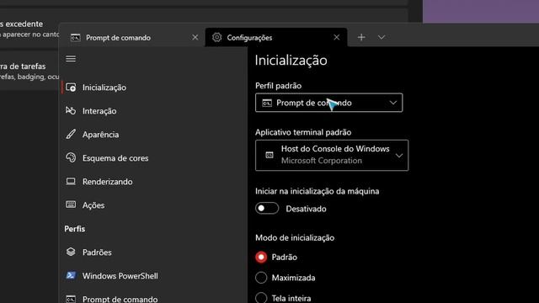Open a new tab with plus button
The height and width of the screenshot is (303, 539).
[361, 37]
